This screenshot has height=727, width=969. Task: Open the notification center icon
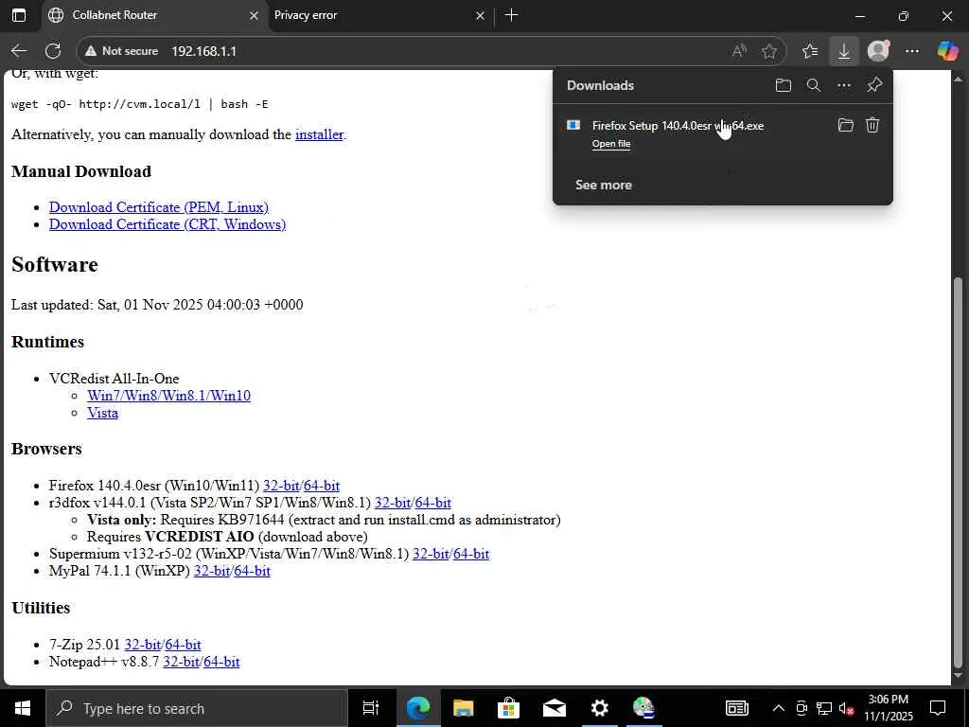pos(938,708)
